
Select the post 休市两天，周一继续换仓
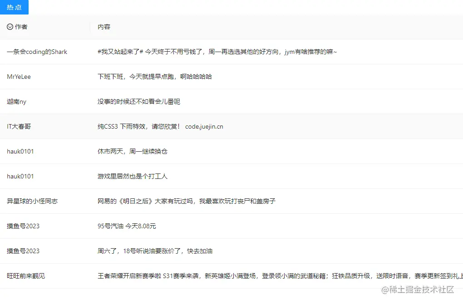click(132, 151)
